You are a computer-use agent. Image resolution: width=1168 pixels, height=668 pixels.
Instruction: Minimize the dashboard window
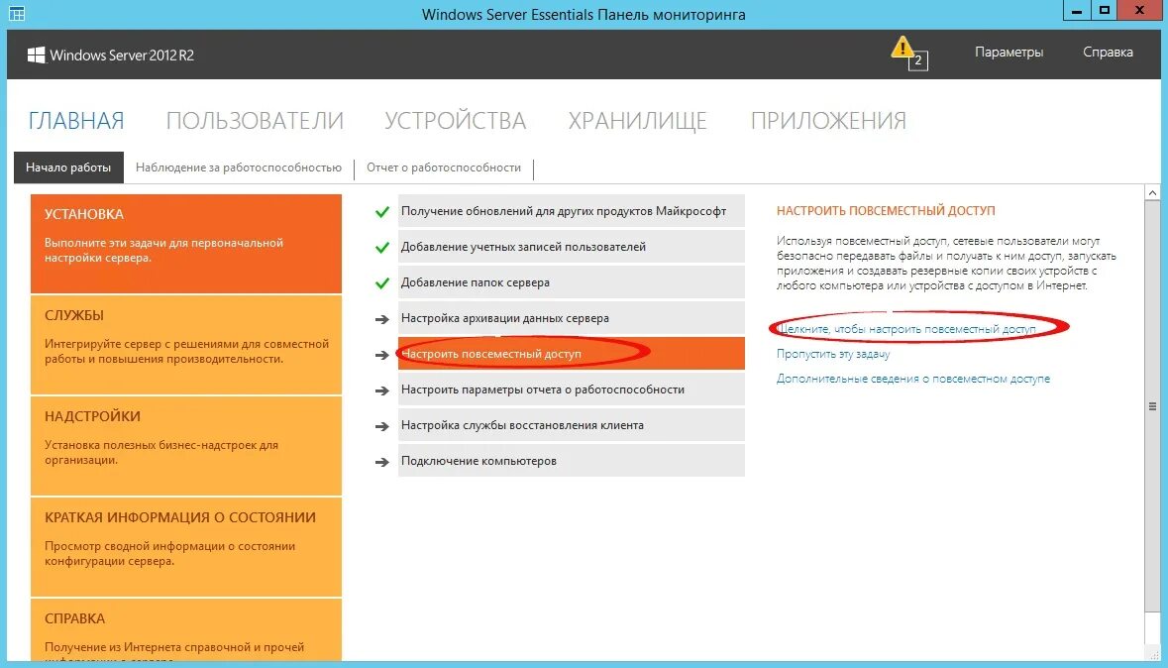tap(1077, 11)
